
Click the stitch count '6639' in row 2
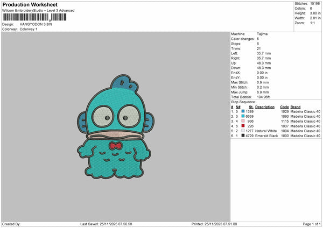tap(250, 116)
